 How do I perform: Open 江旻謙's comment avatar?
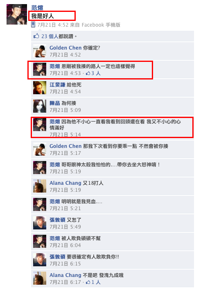coord(40,88)
